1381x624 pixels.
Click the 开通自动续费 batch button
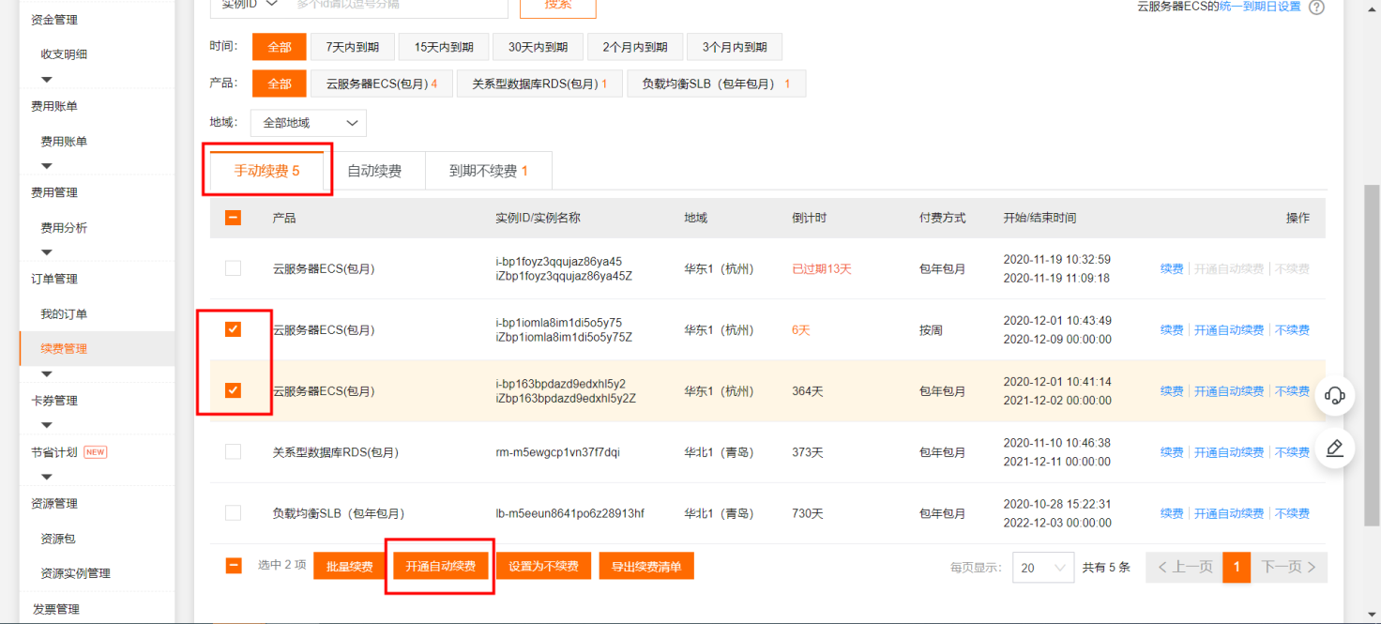tap(440, 566)
